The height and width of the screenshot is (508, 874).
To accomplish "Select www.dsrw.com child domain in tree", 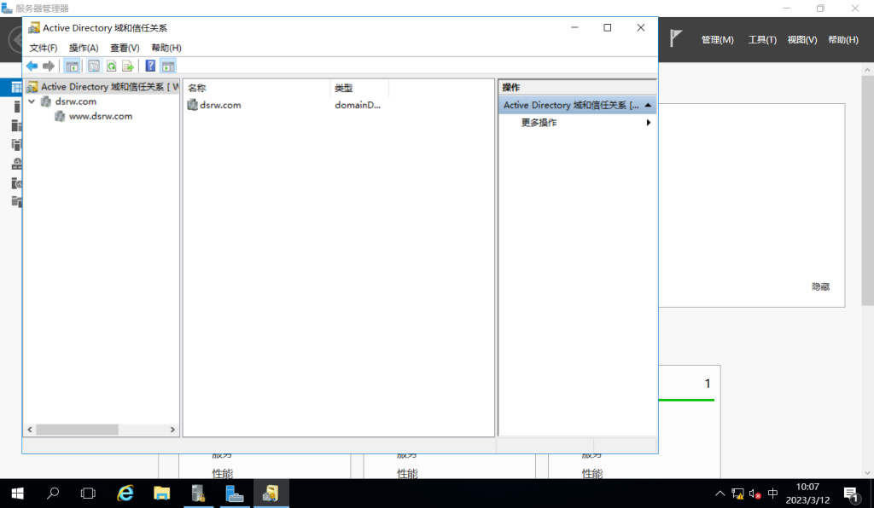I will [101, 116].
